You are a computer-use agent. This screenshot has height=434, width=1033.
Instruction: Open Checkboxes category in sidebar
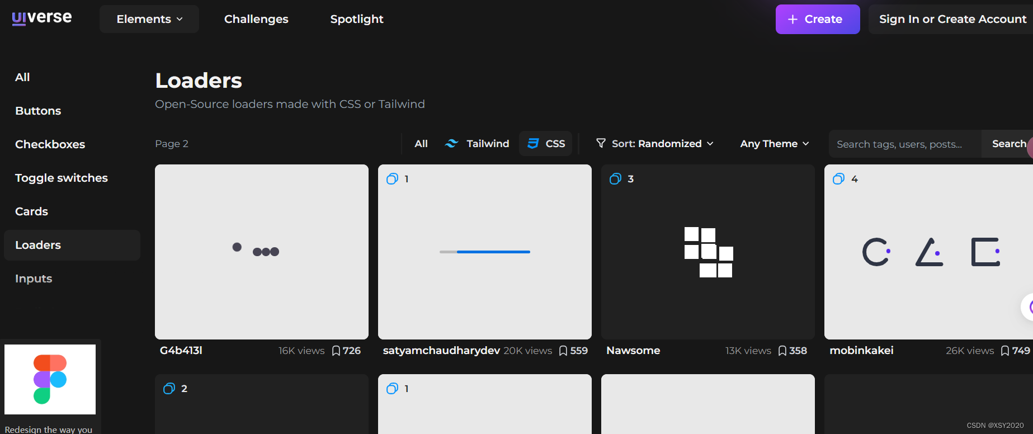pos(50,144)
